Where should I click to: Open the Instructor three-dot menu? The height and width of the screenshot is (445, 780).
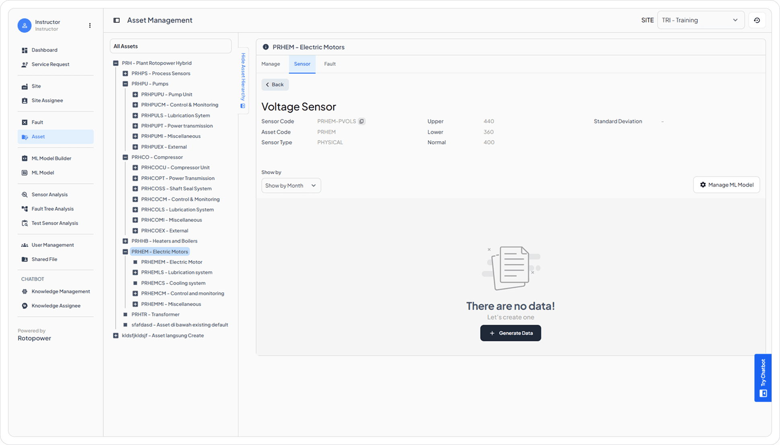[x=90, y=25]
